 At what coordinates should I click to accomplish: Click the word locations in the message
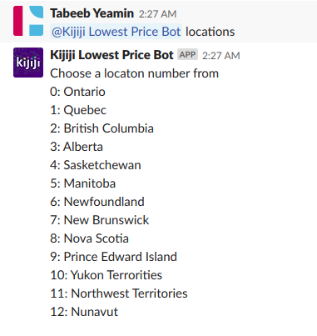(x=210, y=32)
